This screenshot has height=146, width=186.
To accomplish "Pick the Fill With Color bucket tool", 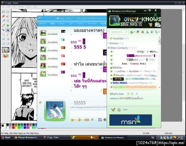I will pos(8,16).
